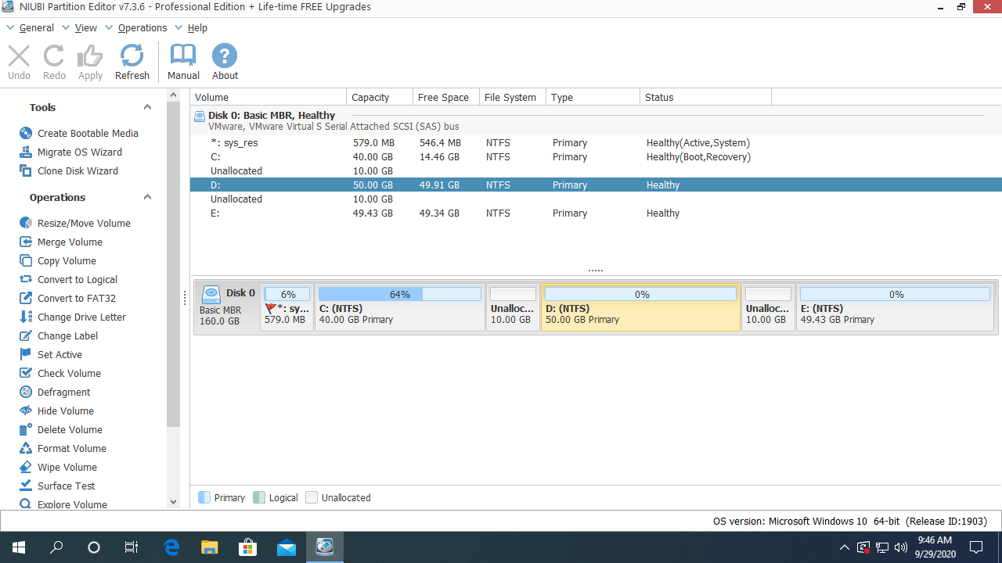Launch Create Bootable Media tool
The height and width of the screenshot is (563, 1002).
(x=87, y=133)
